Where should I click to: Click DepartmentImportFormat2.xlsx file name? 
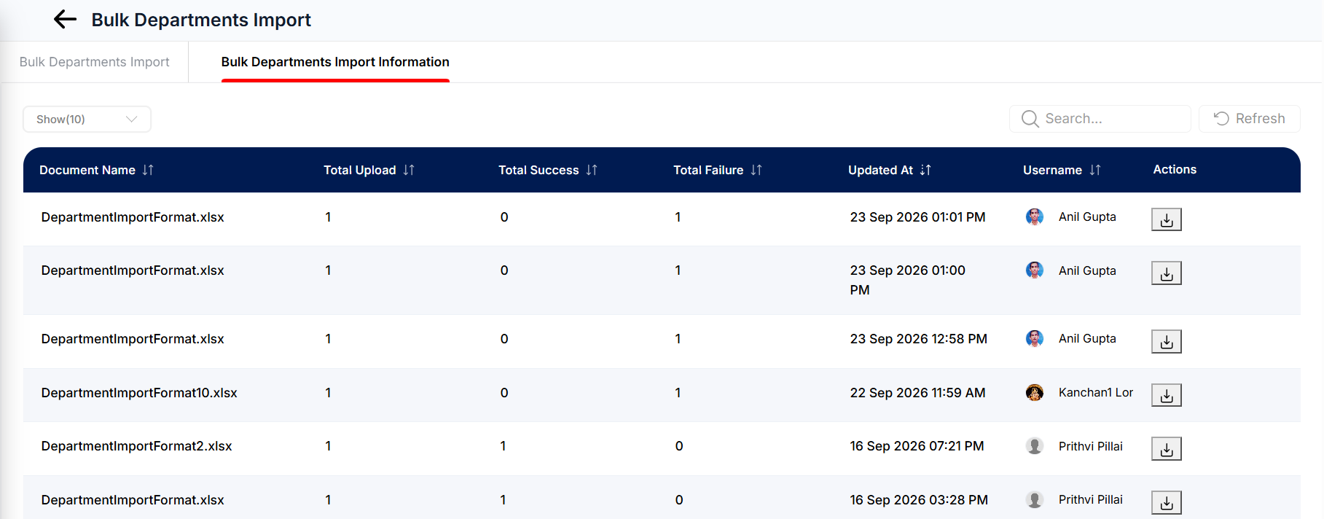pyautogui.click(x=136, y=446)
